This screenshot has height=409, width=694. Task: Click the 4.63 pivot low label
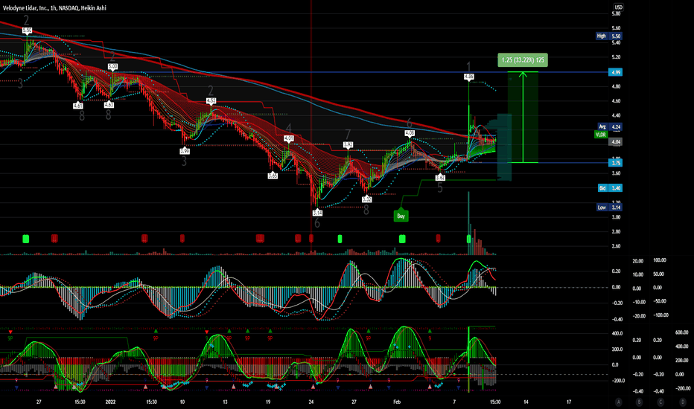tap(109, 105)
